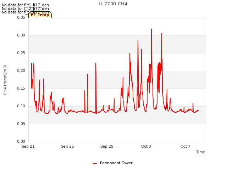227x170 pixels.
Task: Click the 0.10 y-axis tick label
Action: pos(21,106)
